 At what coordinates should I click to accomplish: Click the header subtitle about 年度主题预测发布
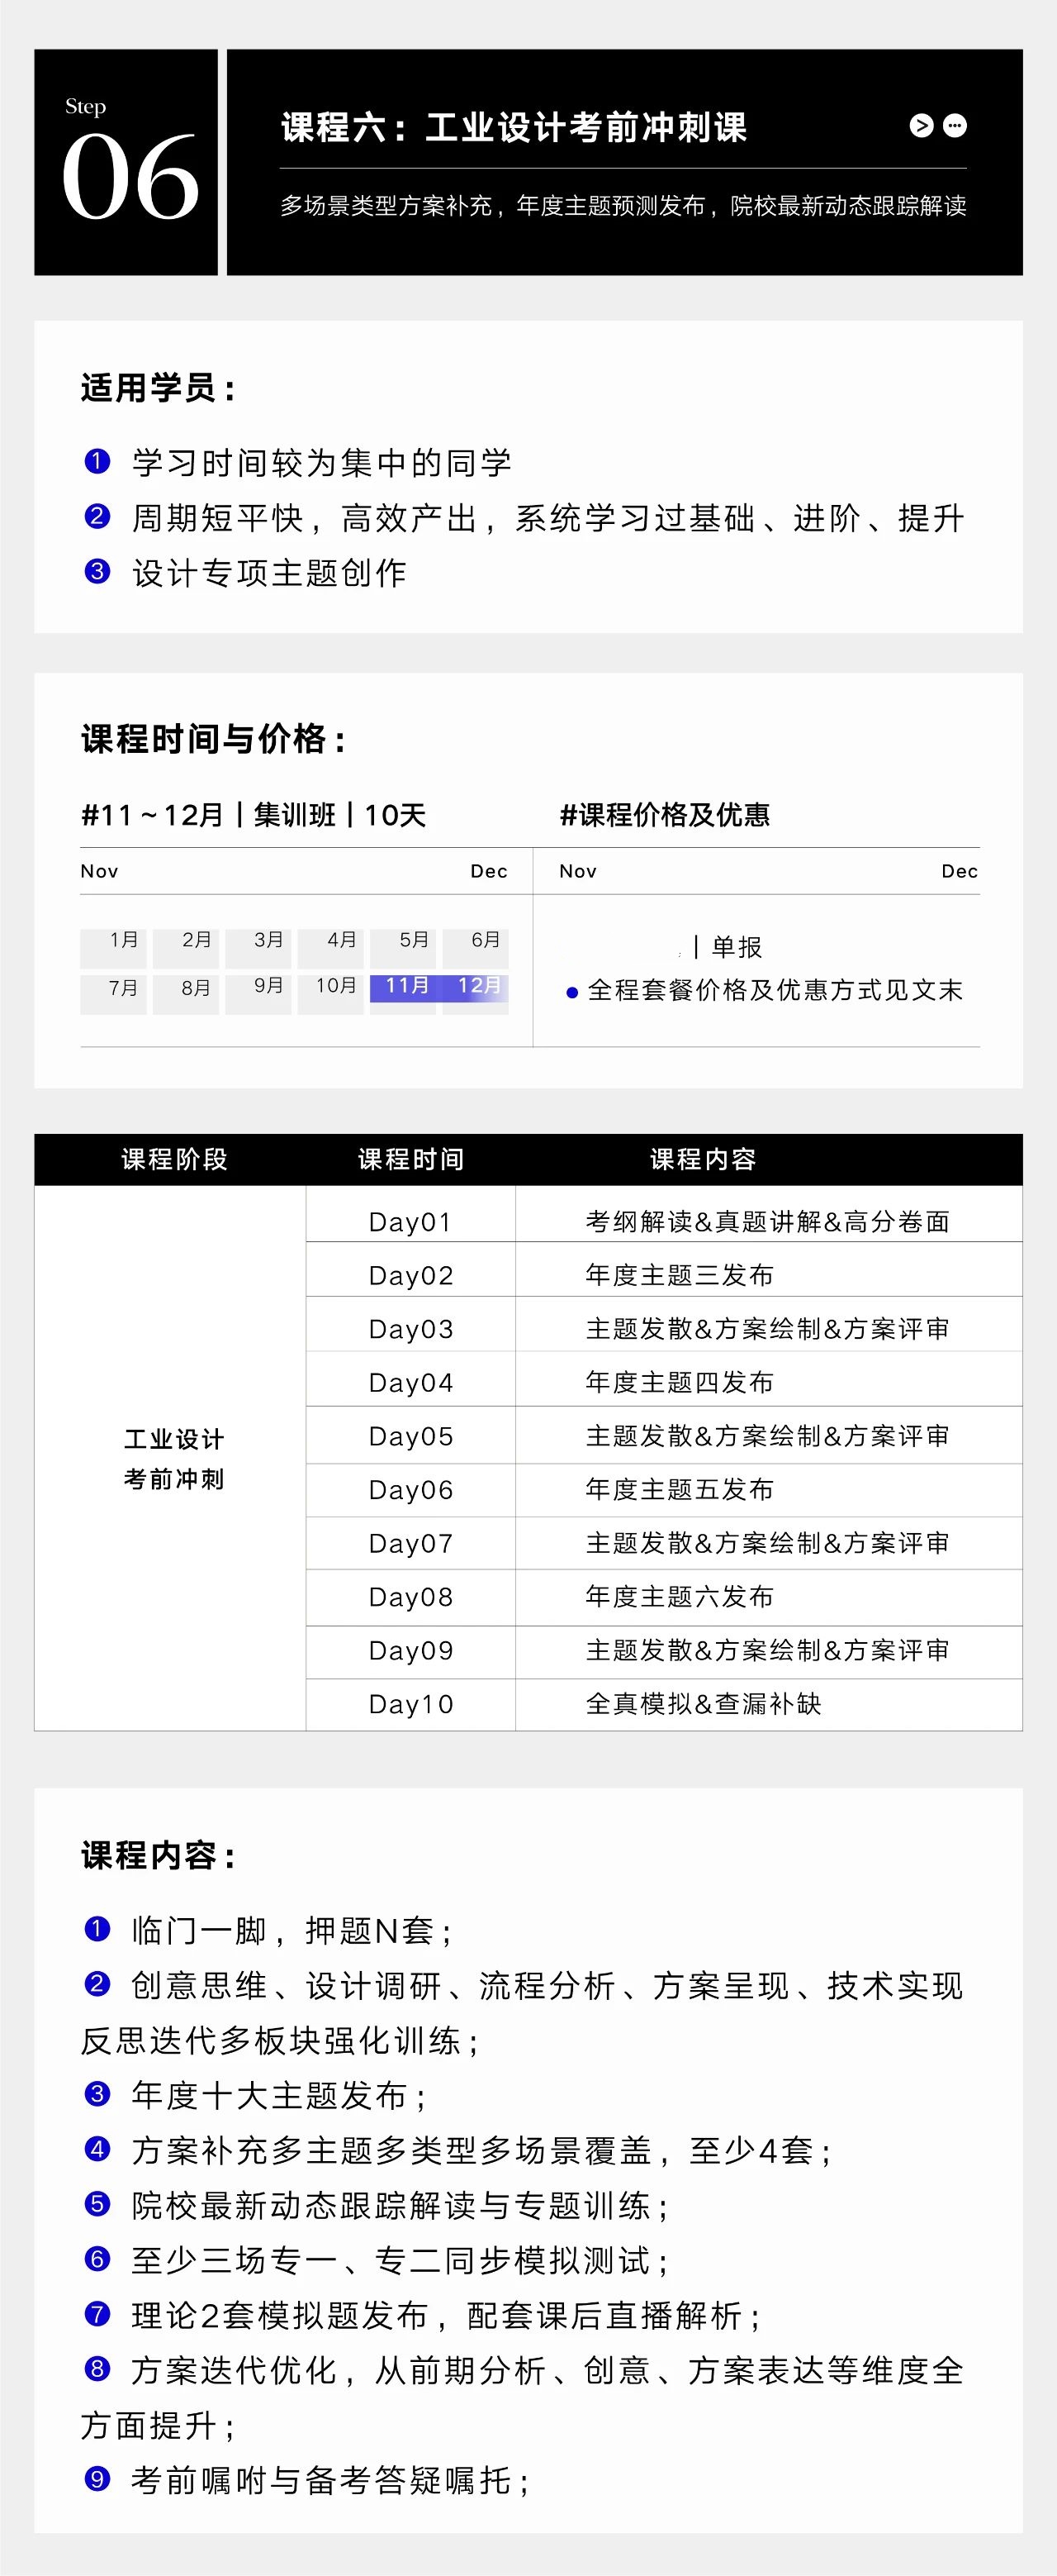(x=623, y=206)
